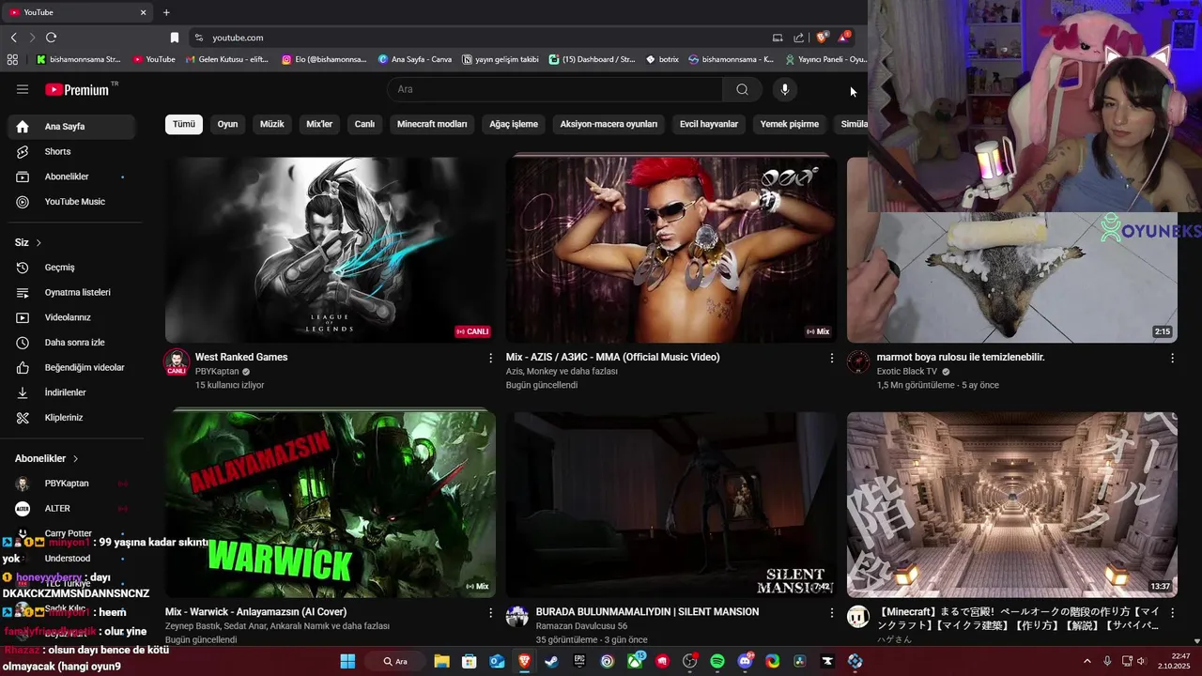Viewport: 1202px width, 676px height.
Task: Open Spotify from the taskbar
Action: [717, 661]
